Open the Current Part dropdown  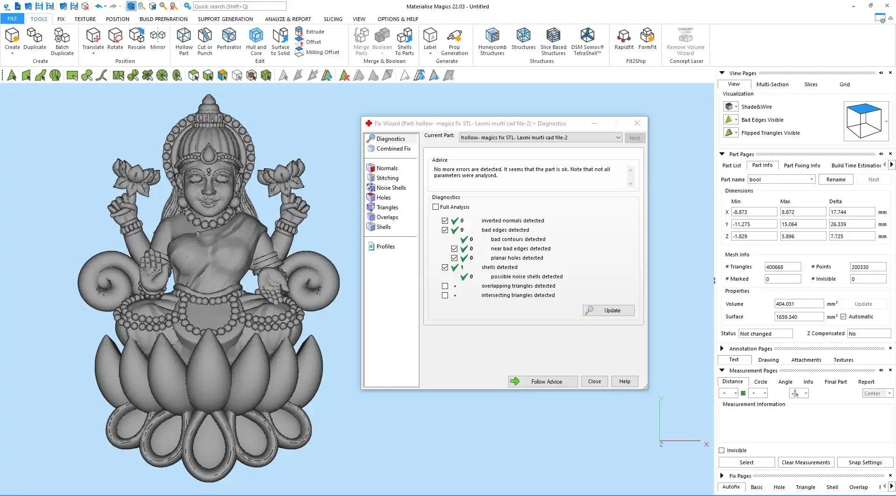(x=618, y=138)
